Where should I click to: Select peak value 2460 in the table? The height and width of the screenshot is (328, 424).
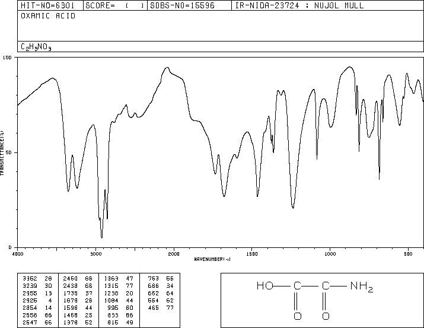click(x=71, y=279)
